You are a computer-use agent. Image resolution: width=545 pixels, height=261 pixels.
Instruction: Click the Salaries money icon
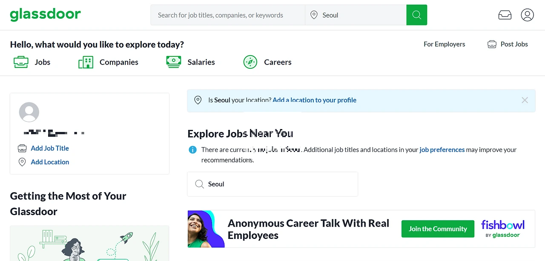(173, 62)
